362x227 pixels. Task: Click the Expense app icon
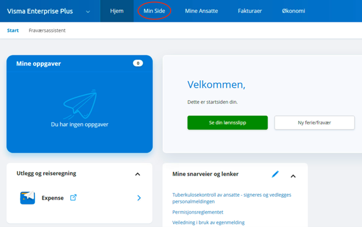coord(27,198)
